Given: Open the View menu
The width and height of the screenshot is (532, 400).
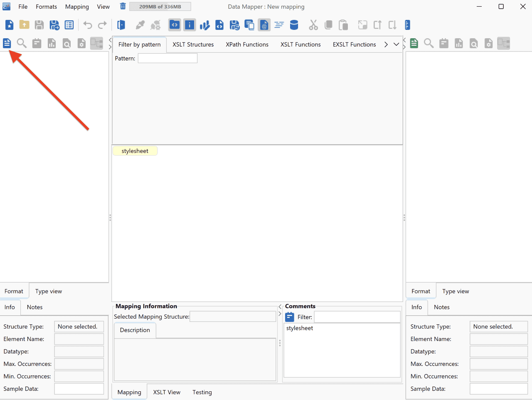Looking at the screenshot, I should (x=103, y=7).
